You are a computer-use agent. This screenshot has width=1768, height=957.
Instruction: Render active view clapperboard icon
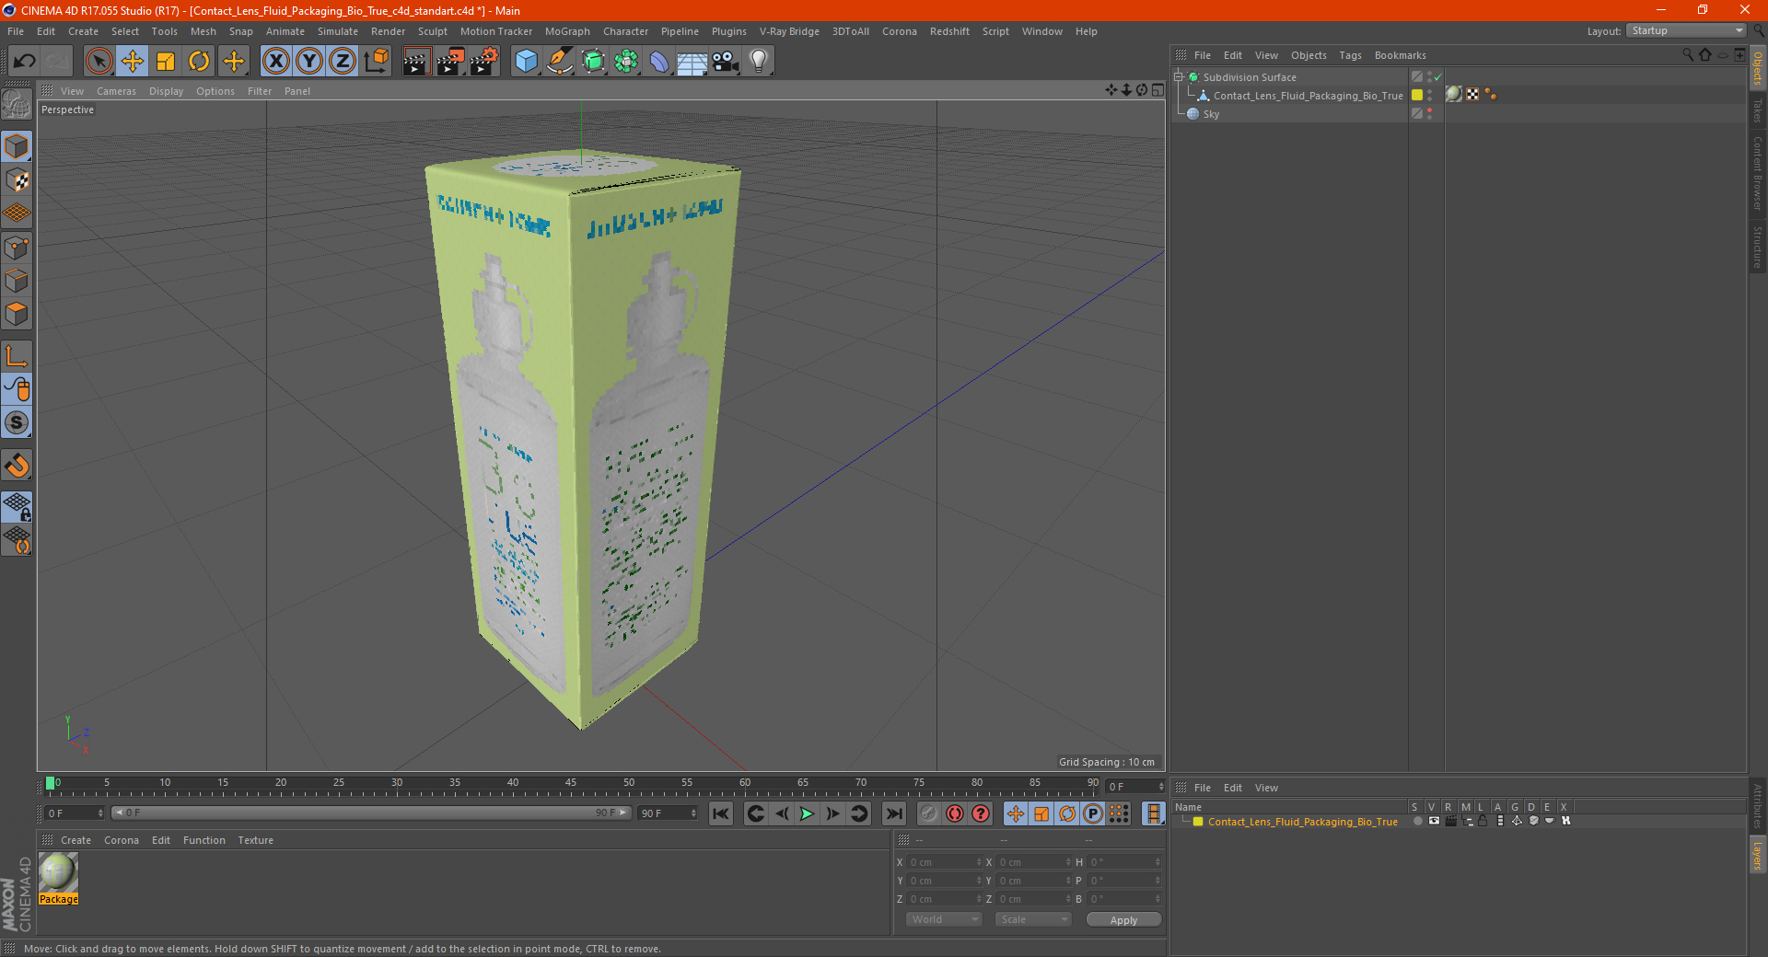(416, 62)
